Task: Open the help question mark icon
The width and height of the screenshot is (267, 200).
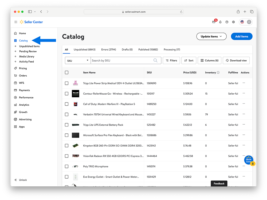Action: [x=227, y=22]
